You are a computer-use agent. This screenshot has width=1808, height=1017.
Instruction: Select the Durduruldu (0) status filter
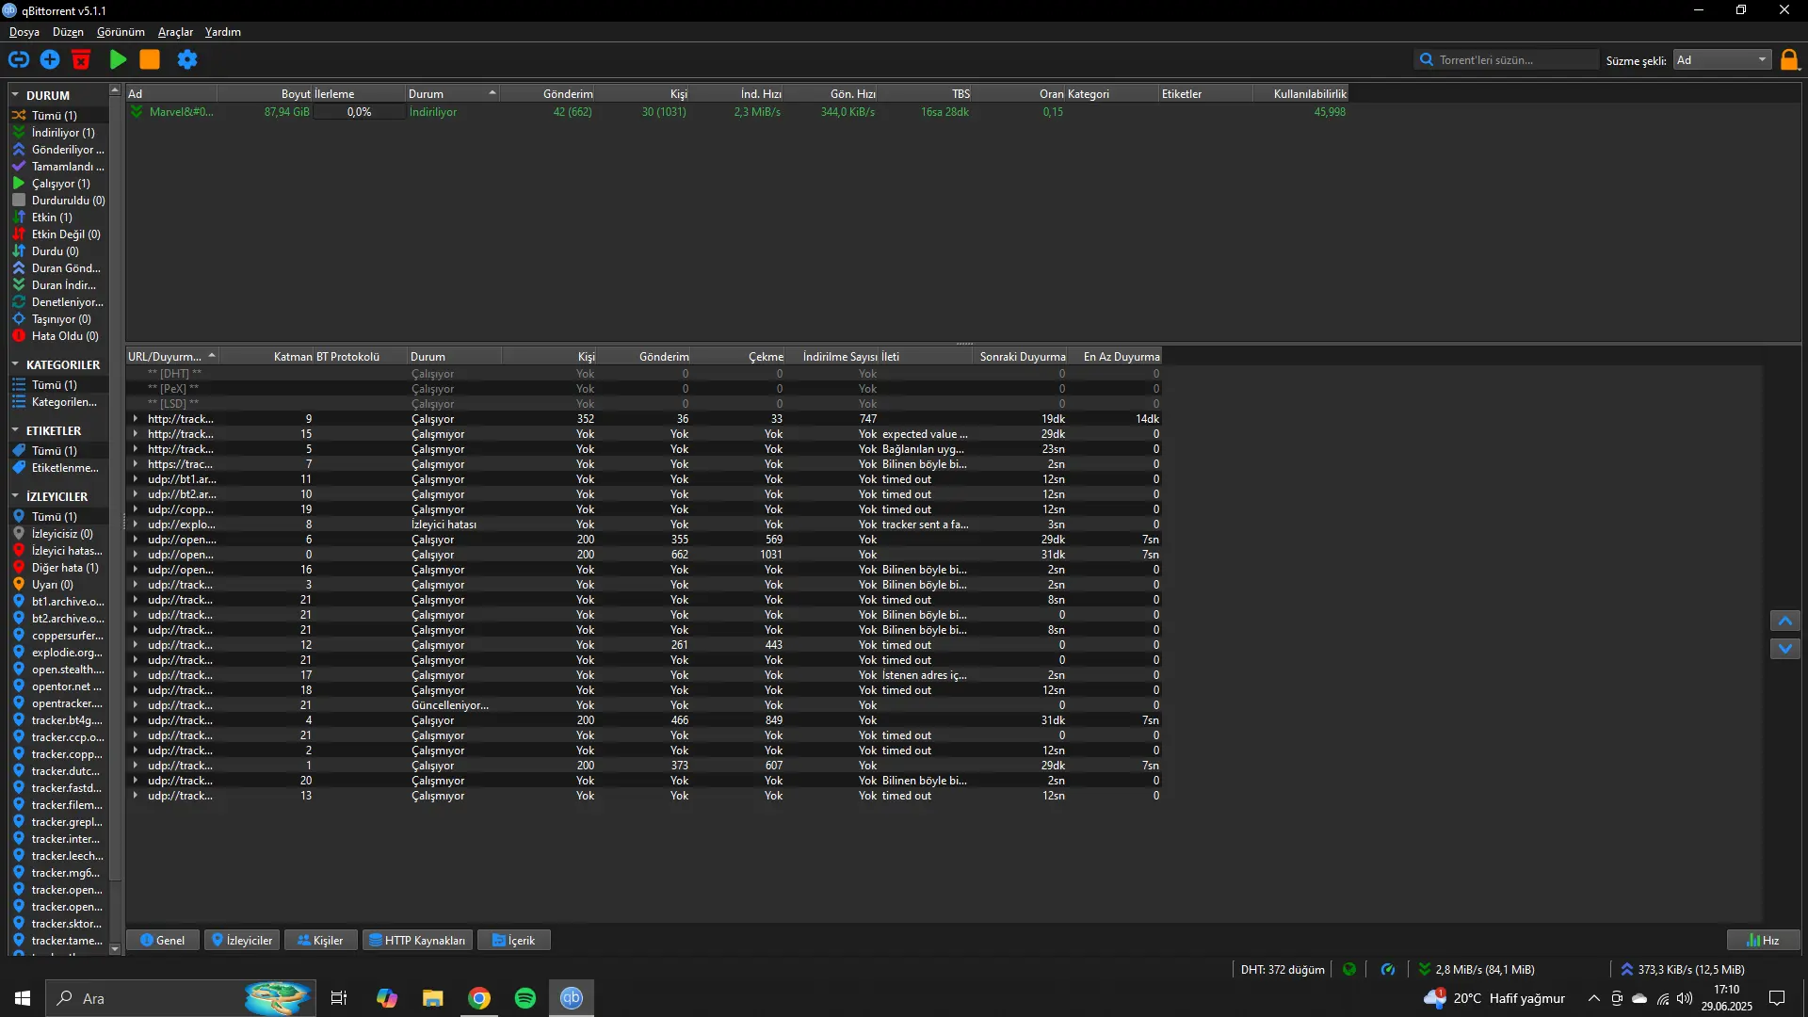(x=59, y=201)
